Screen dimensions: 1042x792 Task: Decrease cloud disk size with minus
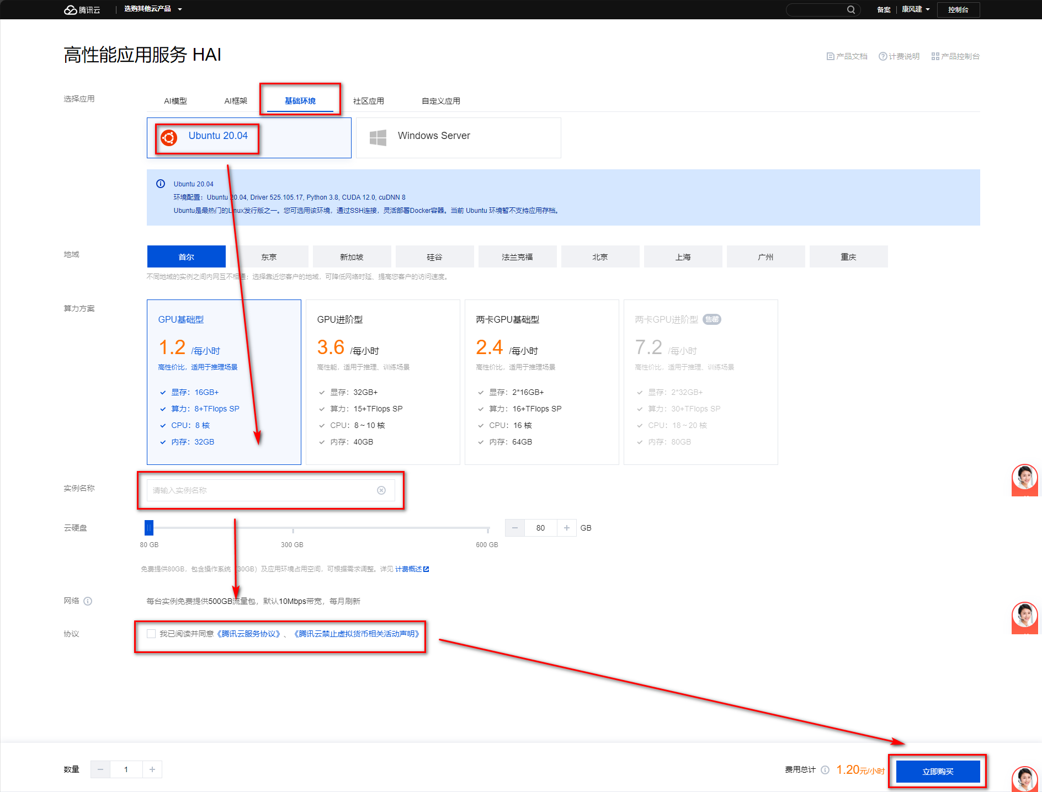click(x=515, y=528)
